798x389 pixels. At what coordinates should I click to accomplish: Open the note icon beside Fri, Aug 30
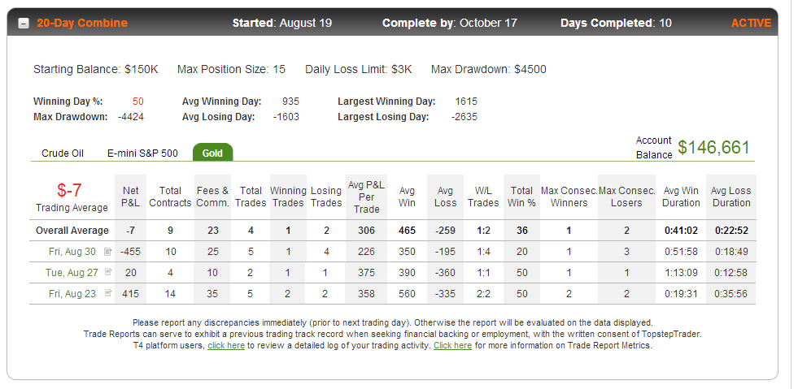(108, 252)
